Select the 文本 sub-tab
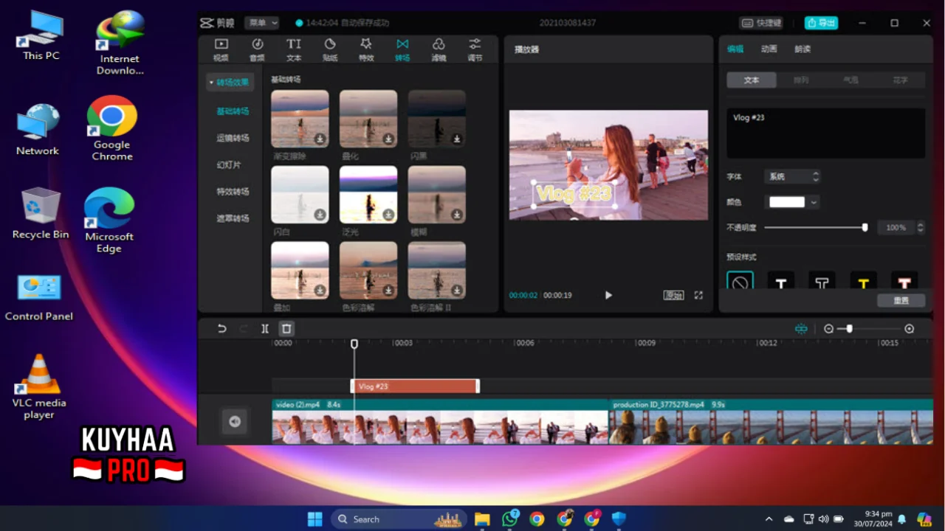This screenshot has width=945, height=531. [752, 80]
